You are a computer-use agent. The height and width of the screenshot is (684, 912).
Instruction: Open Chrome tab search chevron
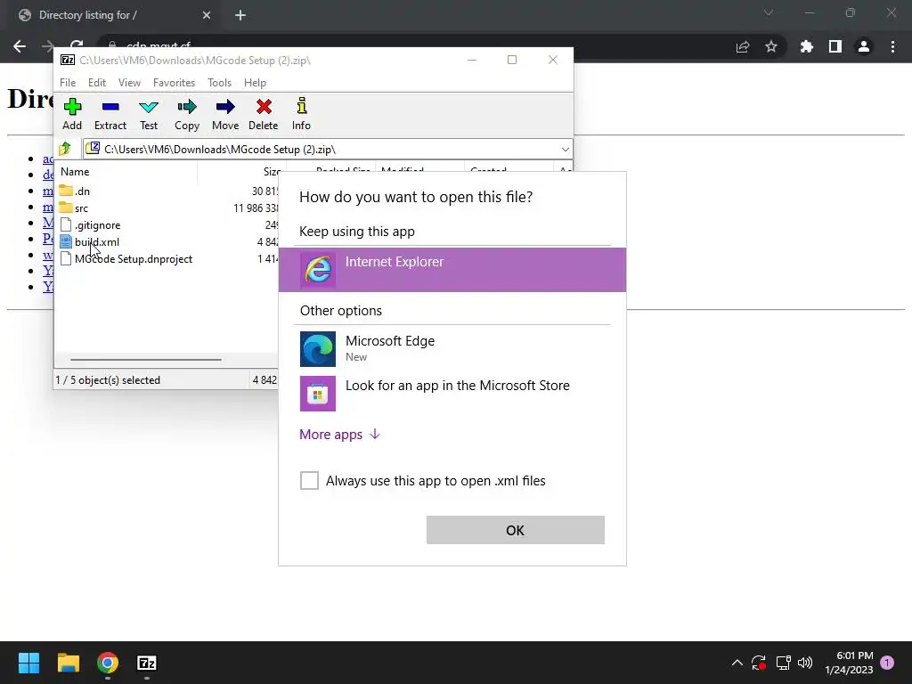[769, 12]
